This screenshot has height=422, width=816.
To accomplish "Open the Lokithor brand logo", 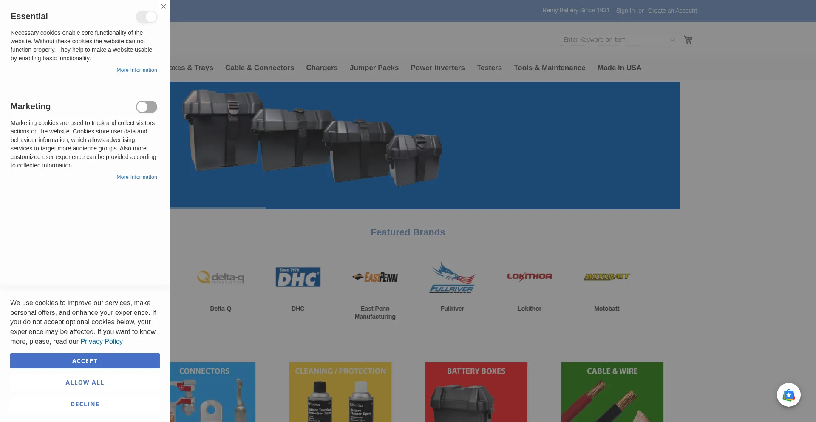I will click(530, 277).
